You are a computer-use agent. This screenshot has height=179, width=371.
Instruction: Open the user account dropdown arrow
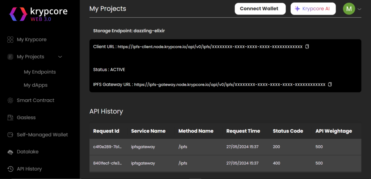(x=359, y=9)
